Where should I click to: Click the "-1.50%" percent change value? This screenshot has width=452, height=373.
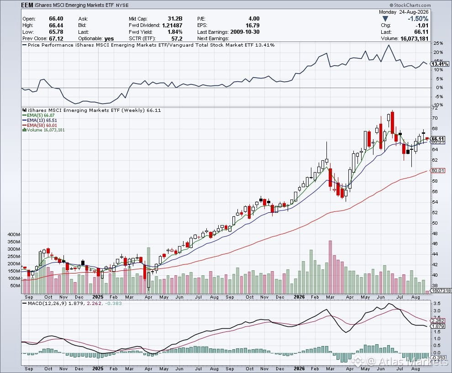click(x=418, y=19)
